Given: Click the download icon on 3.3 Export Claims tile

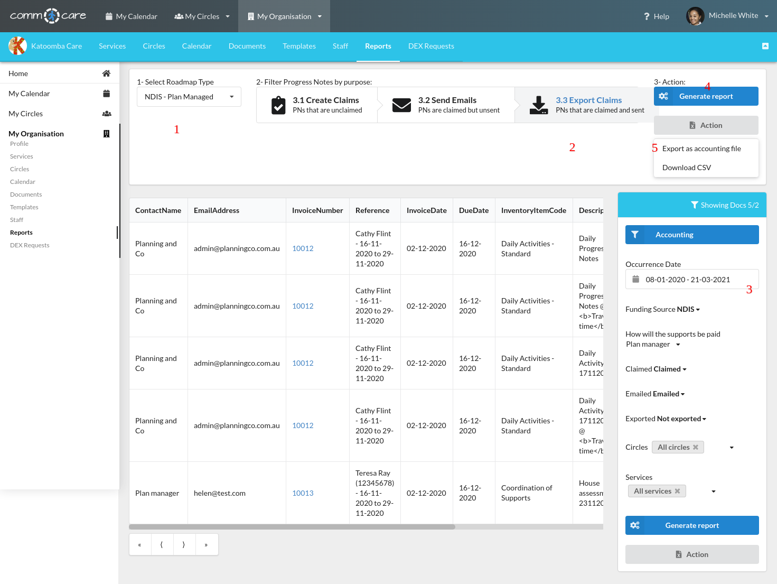Looking at the screenshot, I should pyautogui.click(x=539, y=105).
